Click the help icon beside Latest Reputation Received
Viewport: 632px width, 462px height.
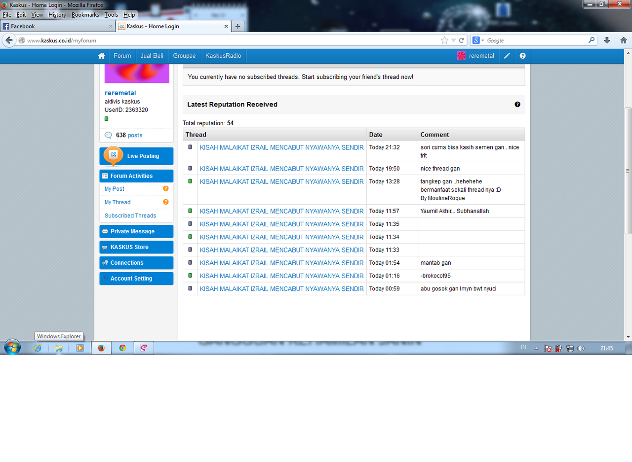pos(517,105)
